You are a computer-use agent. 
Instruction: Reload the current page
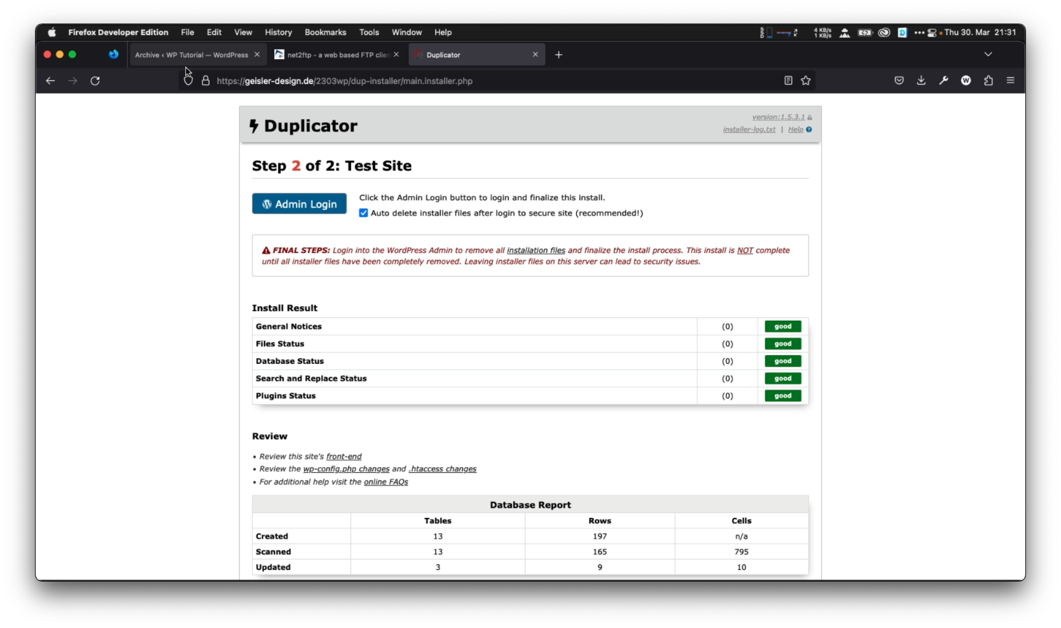tap(95, 81)
